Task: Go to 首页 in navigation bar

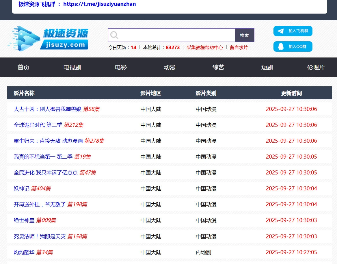Action: pyautogui.click(x=23, y=67)
